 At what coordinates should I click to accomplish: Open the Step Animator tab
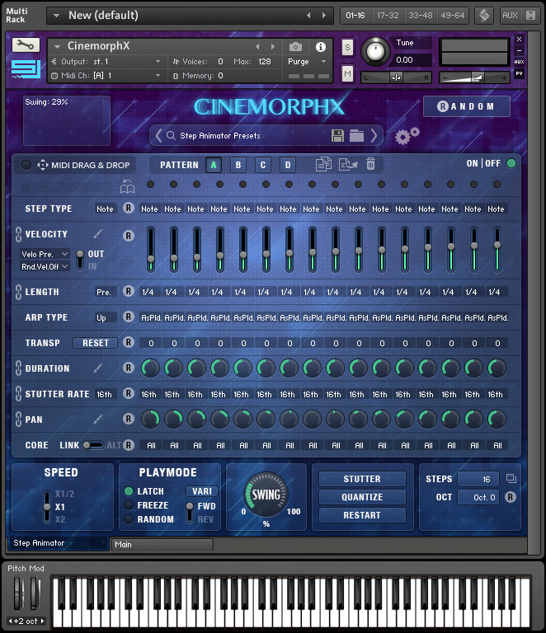[58, 543]
